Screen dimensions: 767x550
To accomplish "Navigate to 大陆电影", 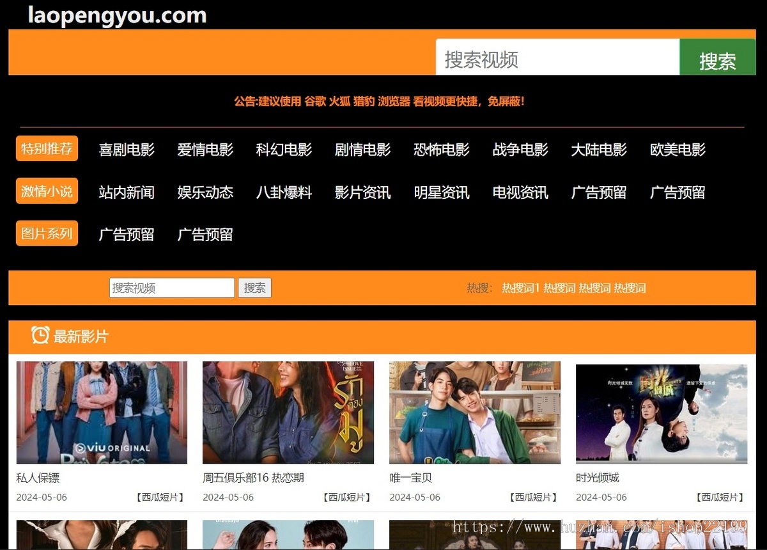I will click(x=599, y=150).
